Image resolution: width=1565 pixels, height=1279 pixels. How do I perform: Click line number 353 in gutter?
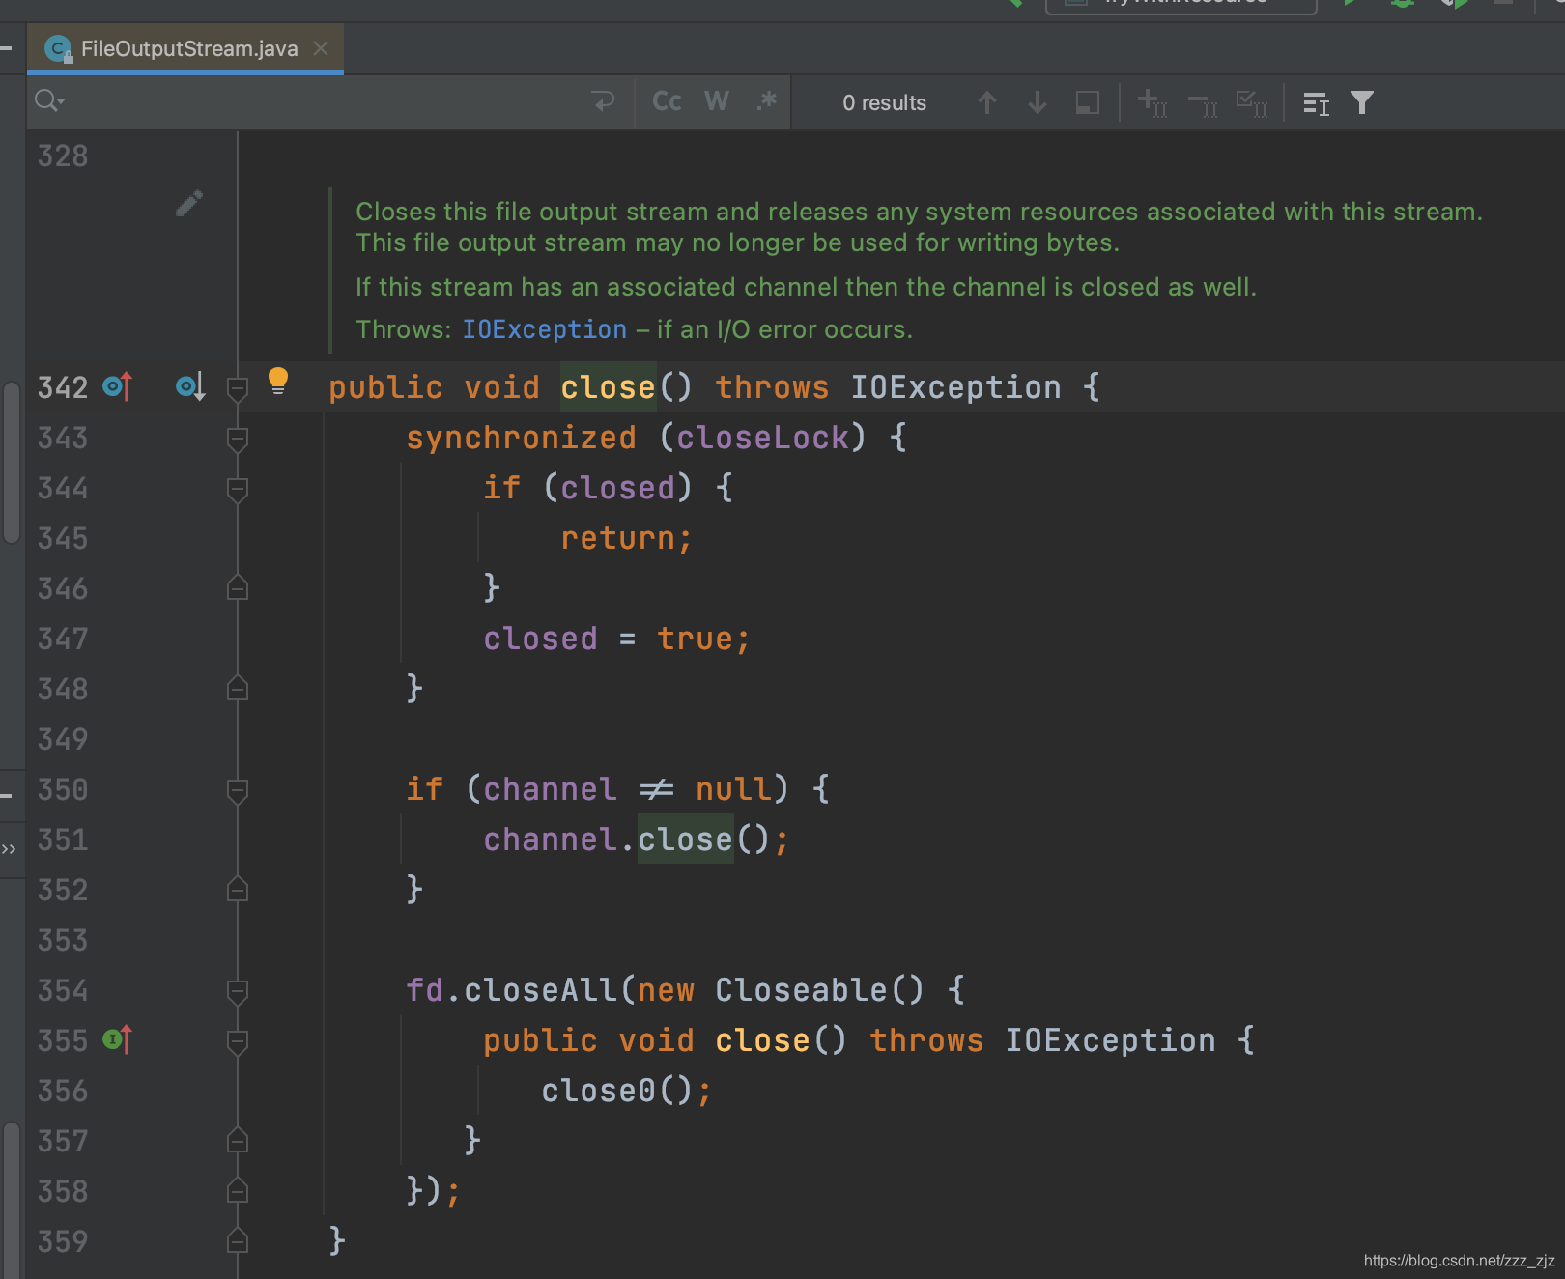click(x=63, y=940)
